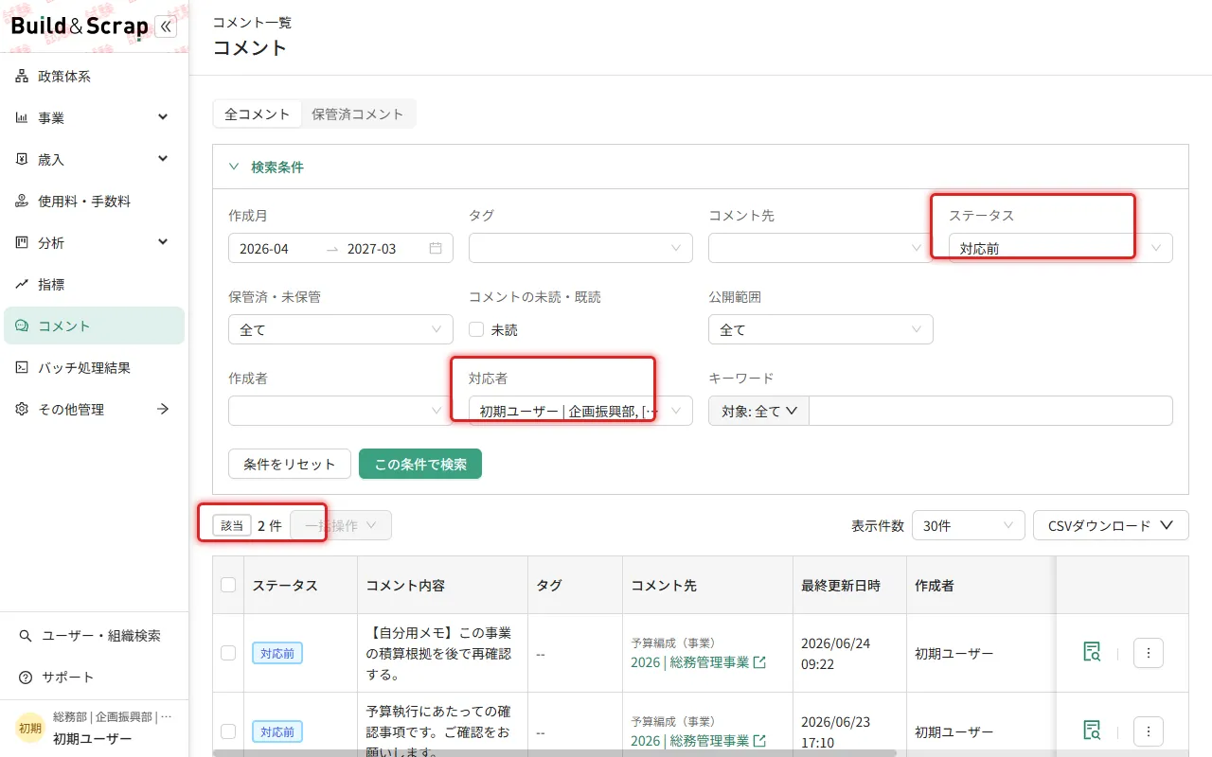Click the horizontal scrollbar under the table
Viewport: 1212px width, 757px height.
(555, 753)
